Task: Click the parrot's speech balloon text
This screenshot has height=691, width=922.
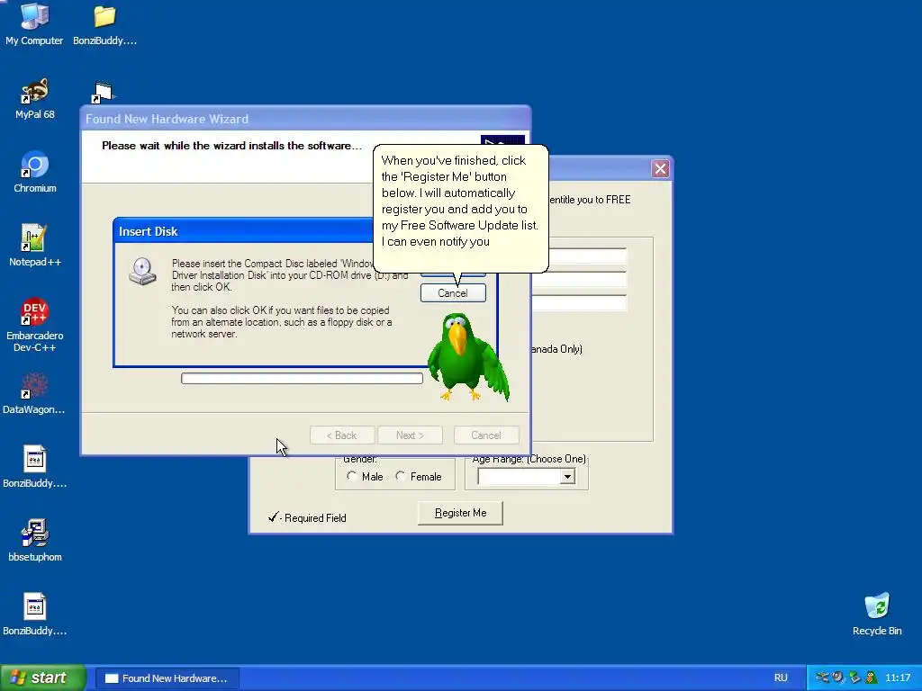Action: point(459,201)
